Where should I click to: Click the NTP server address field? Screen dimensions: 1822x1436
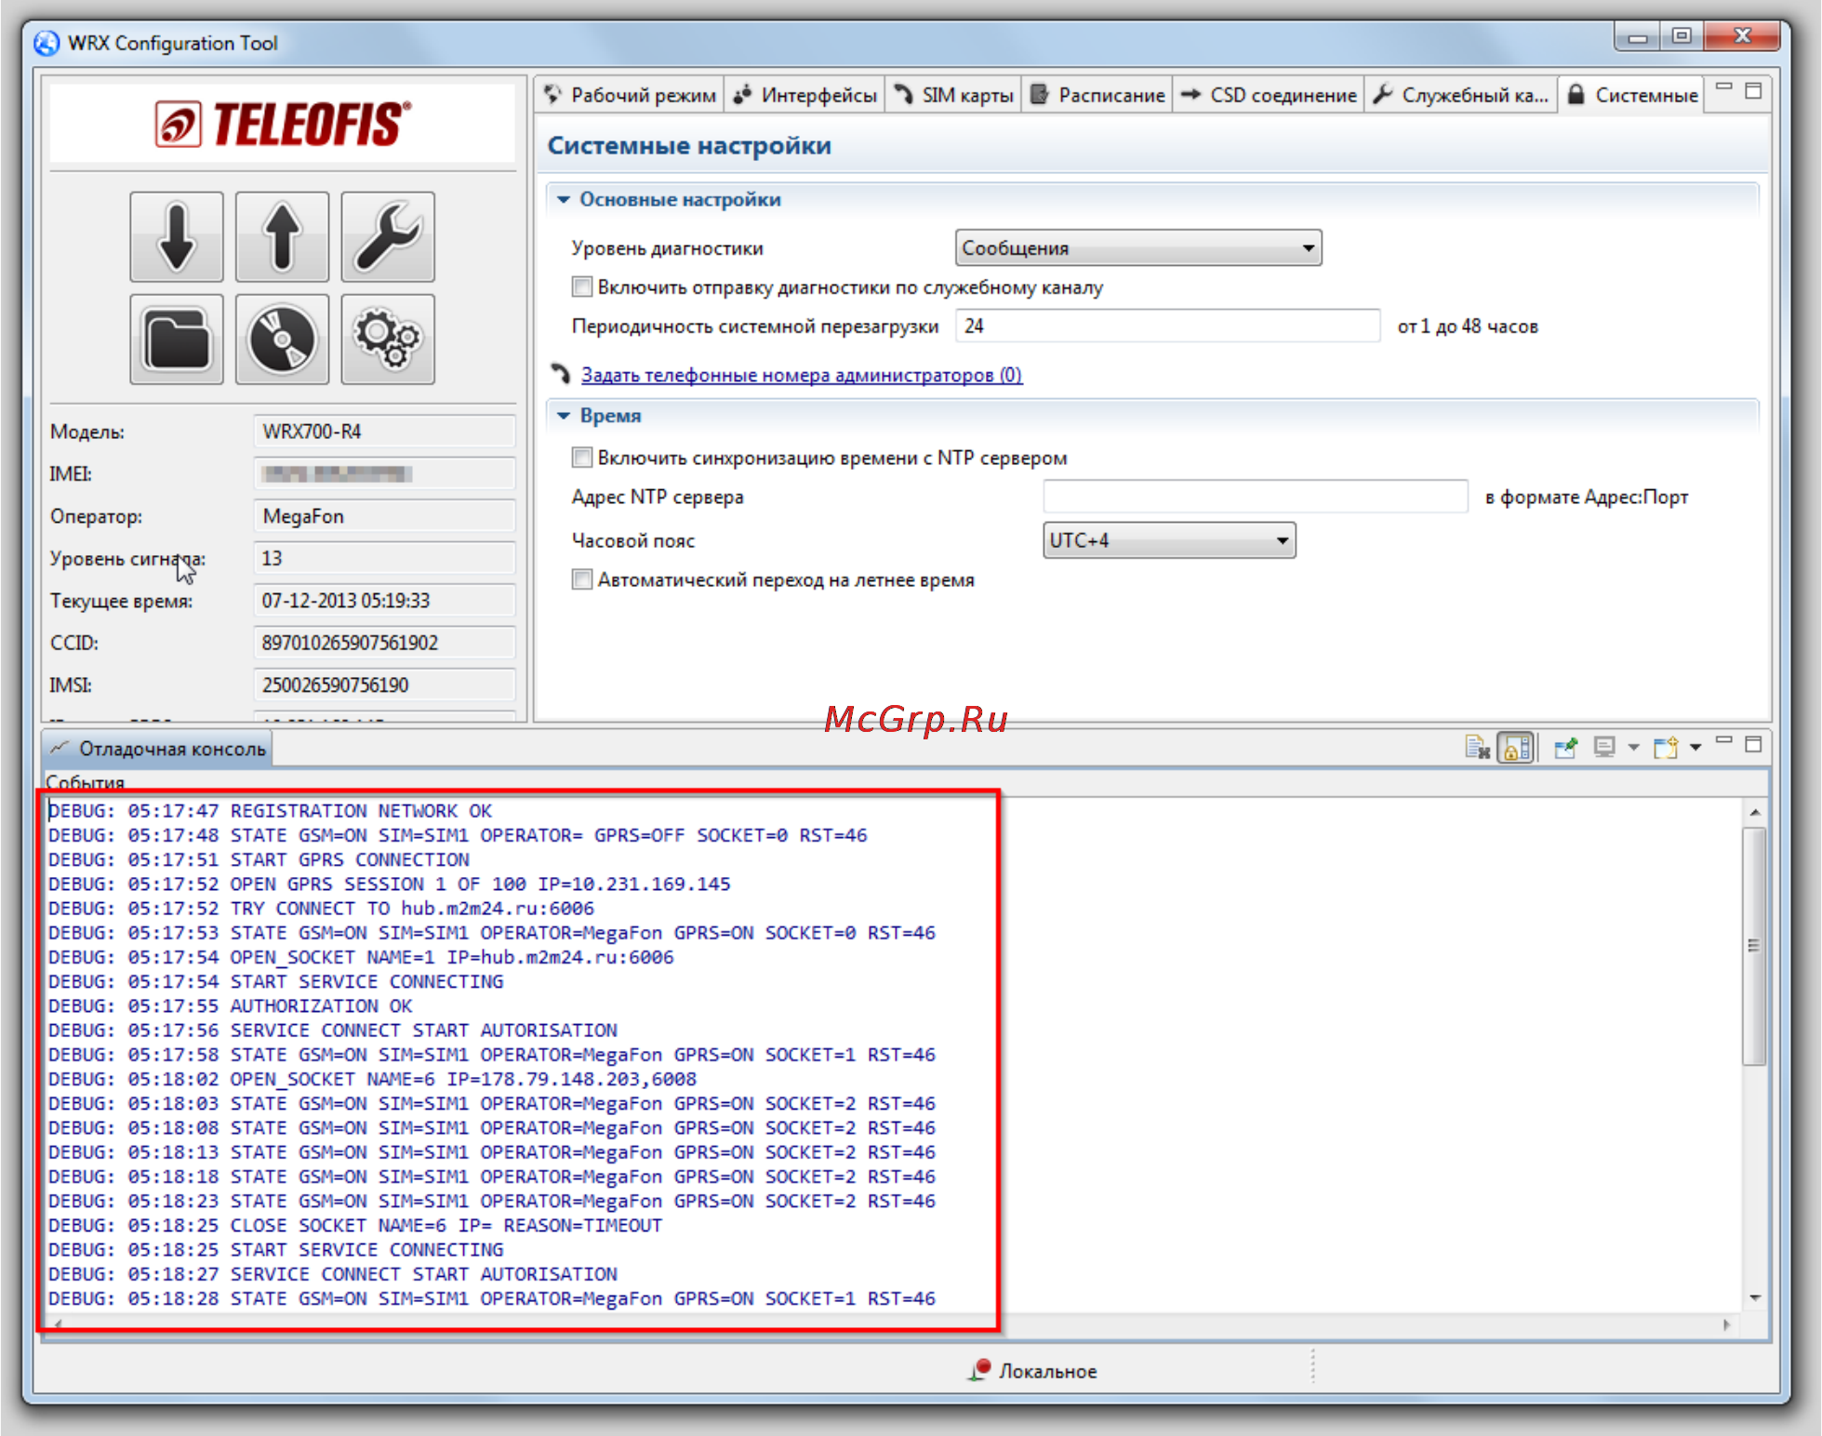pos(1256,497)
